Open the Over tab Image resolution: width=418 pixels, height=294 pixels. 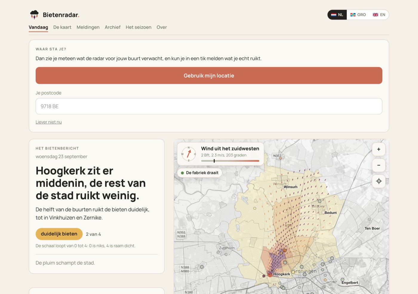tap(162, 27)
